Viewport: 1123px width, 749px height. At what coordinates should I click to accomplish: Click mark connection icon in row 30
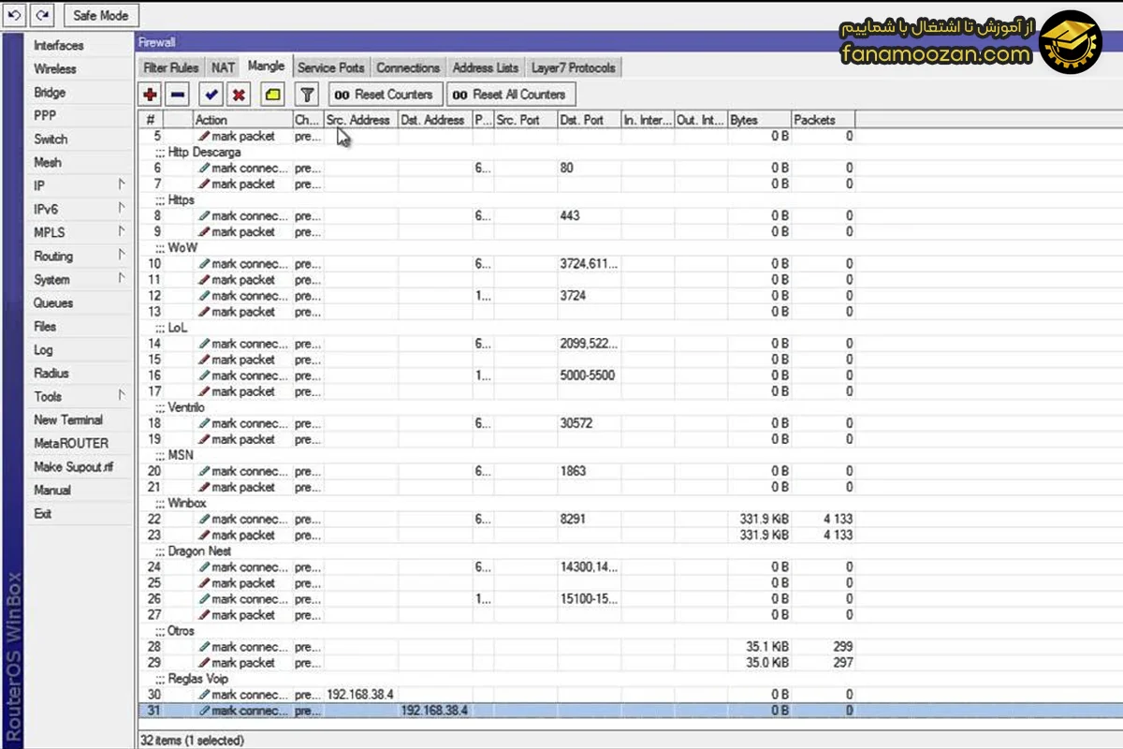point(204,695)
